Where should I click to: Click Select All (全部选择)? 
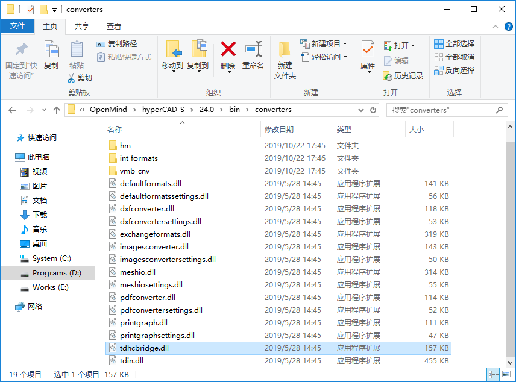pos(454,44)
